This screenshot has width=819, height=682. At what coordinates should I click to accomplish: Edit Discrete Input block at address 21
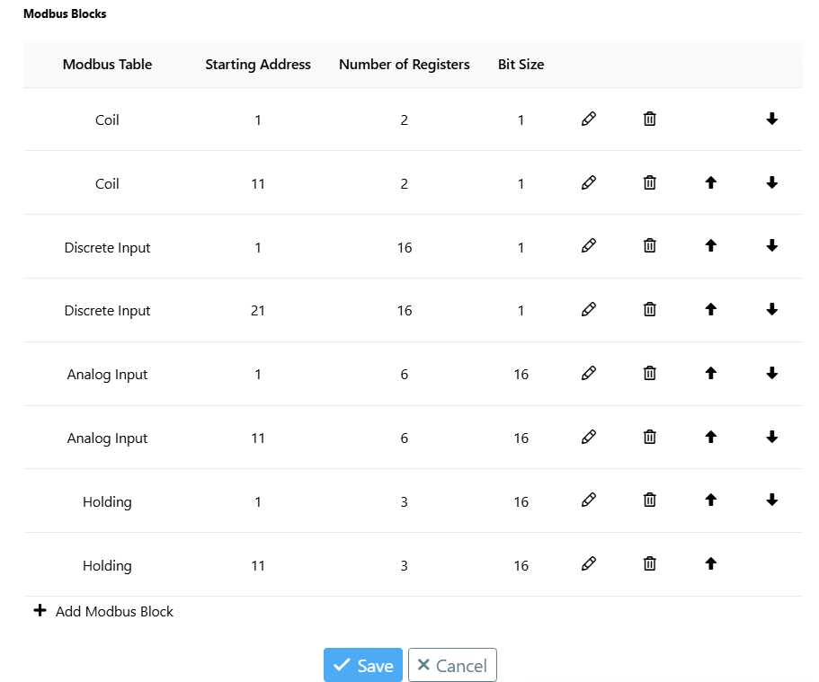(x=589, y=310)
